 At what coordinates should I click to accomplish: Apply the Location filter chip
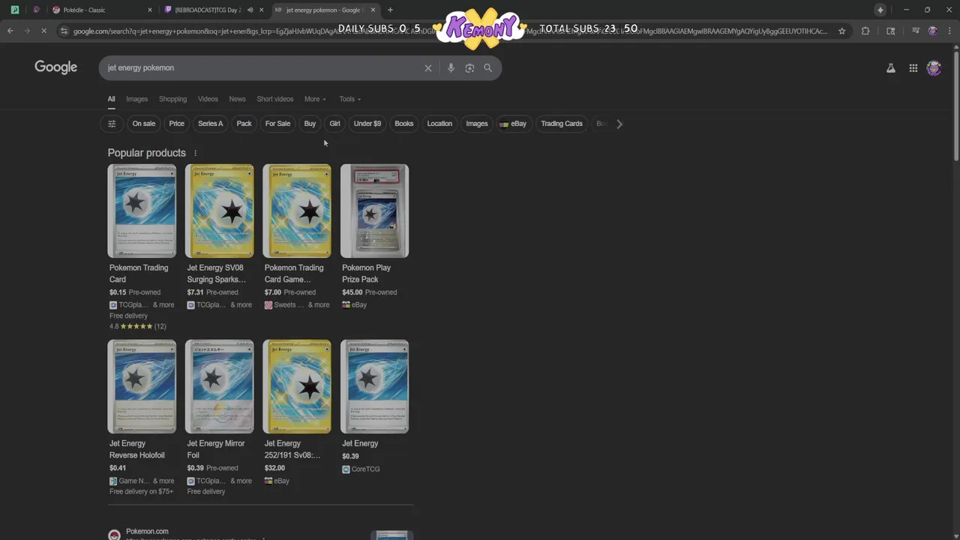[439, 124]
